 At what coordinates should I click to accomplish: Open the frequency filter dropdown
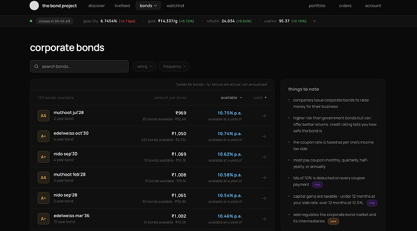click(174, 66)
